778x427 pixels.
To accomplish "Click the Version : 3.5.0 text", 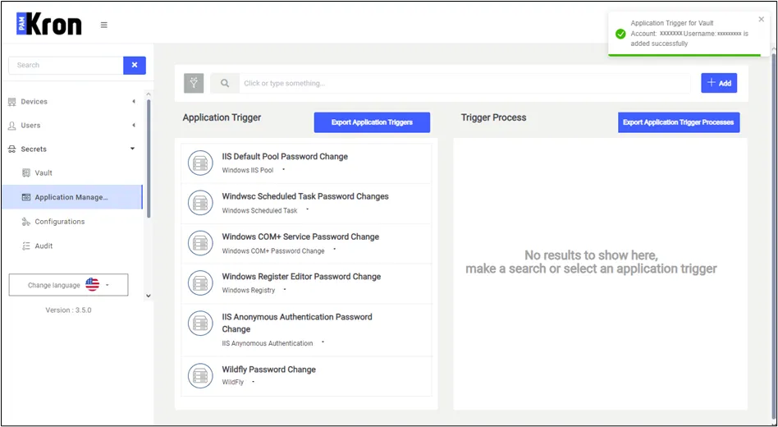I will pos(68,310).
